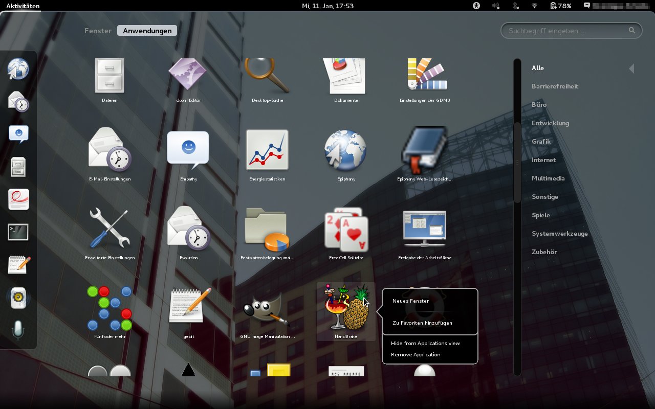The height and width of the screenshot is (409, 655).
Task: Choose Neues Fenster in the context menu
Action: pos(411,301)
